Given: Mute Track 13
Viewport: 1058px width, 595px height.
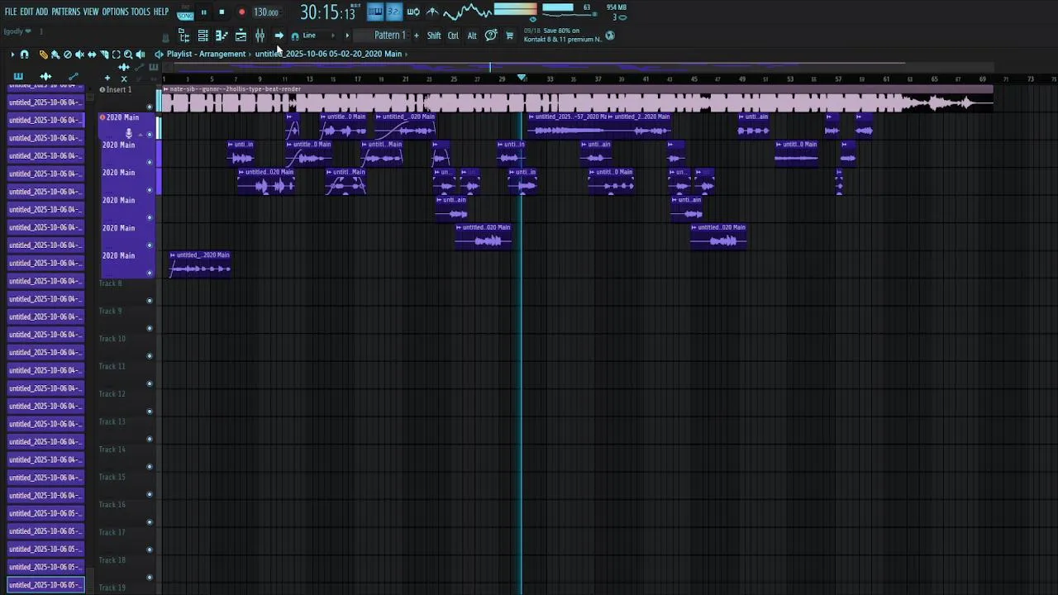Looking at the screenshot, I should click(x=150, y=439).
